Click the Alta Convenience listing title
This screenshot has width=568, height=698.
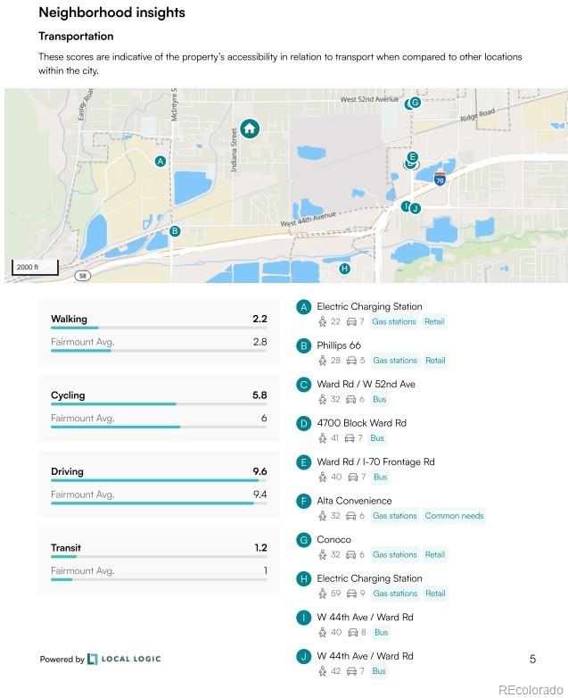point(354,501)
